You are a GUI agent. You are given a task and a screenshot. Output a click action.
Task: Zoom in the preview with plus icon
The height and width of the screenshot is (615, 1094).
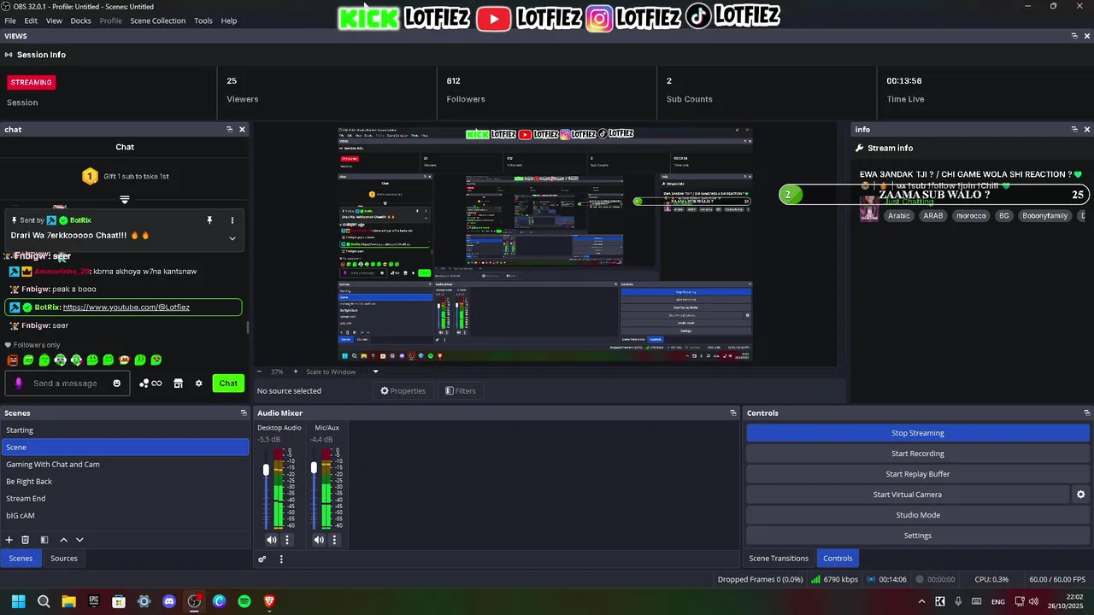point(296,372)
